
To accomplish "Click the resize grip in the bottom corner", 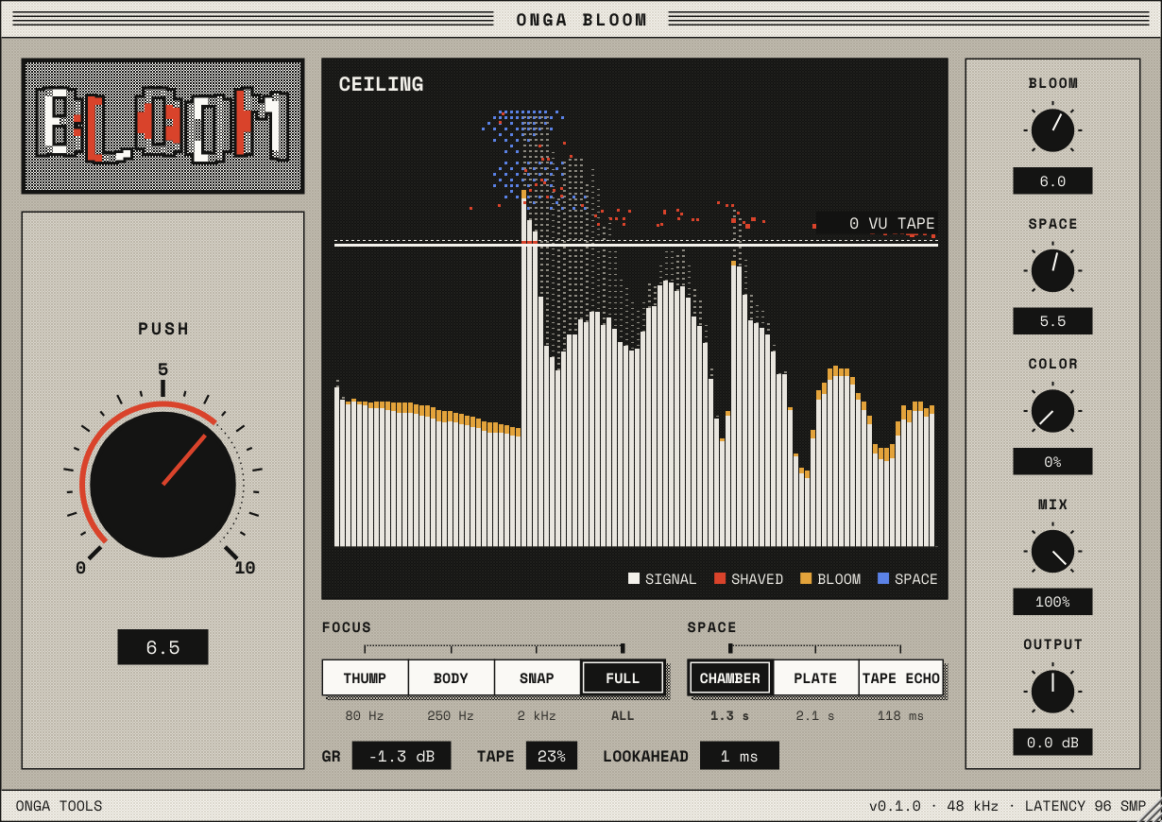I will coord(1150,810).
